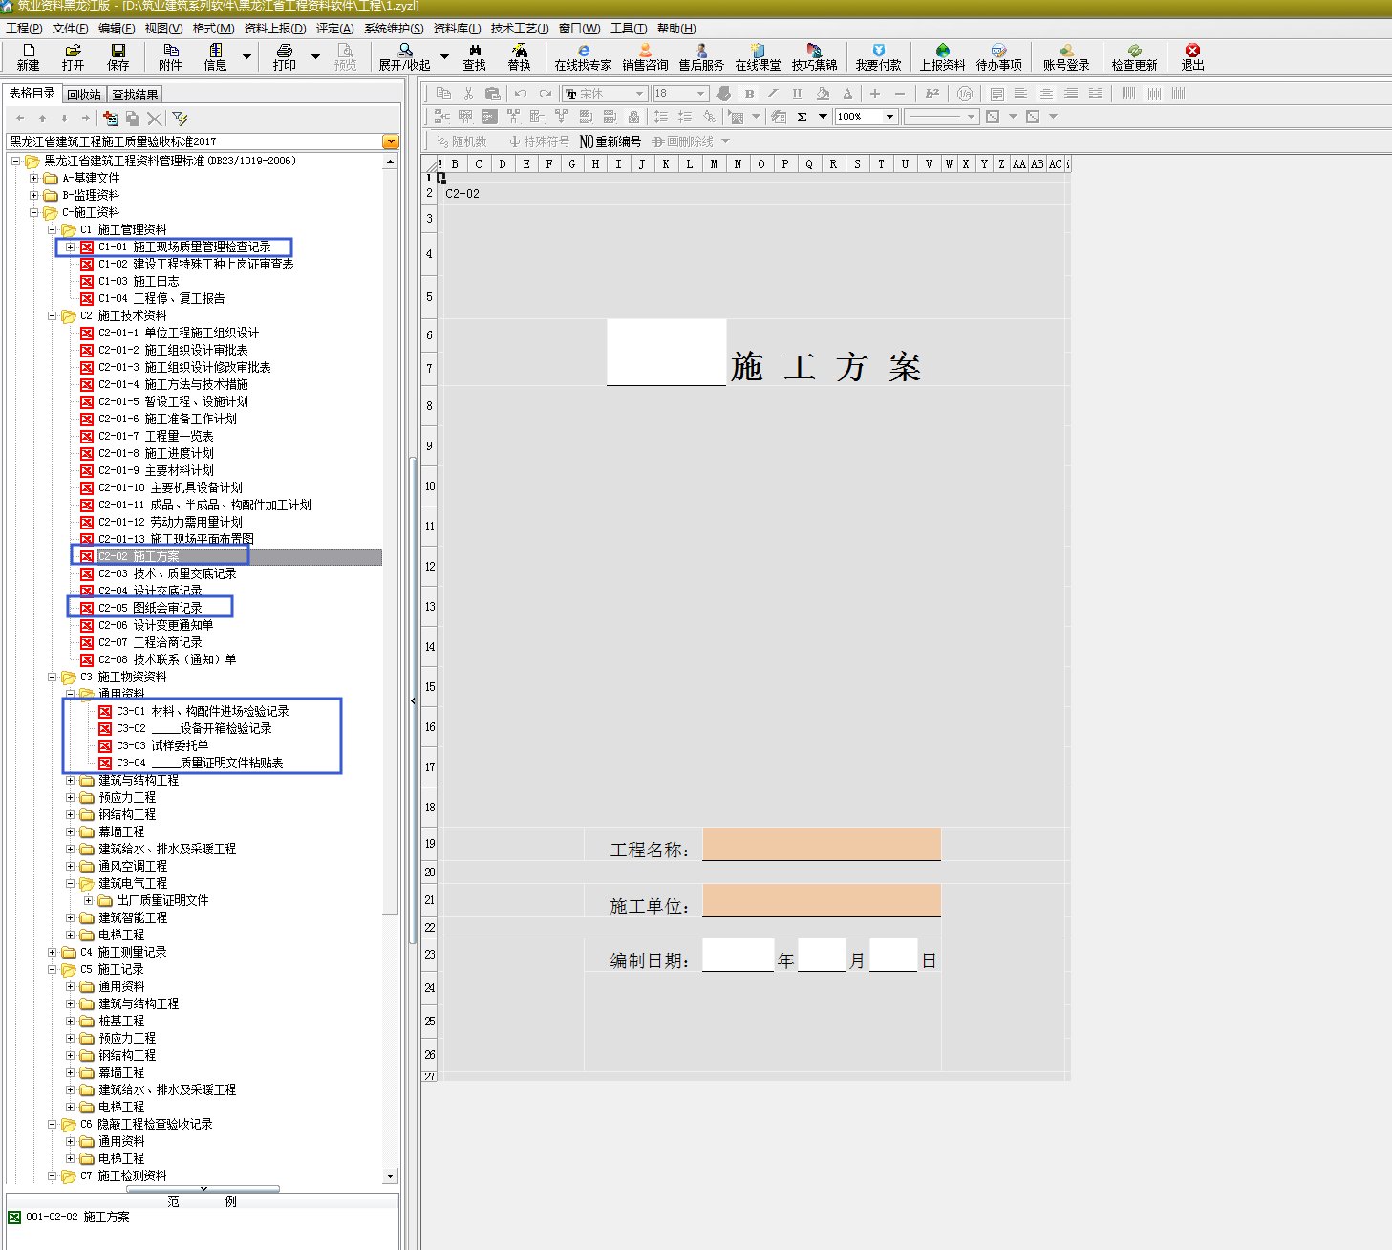Click the 重新编号 renumber button

(x=610, y=141)
